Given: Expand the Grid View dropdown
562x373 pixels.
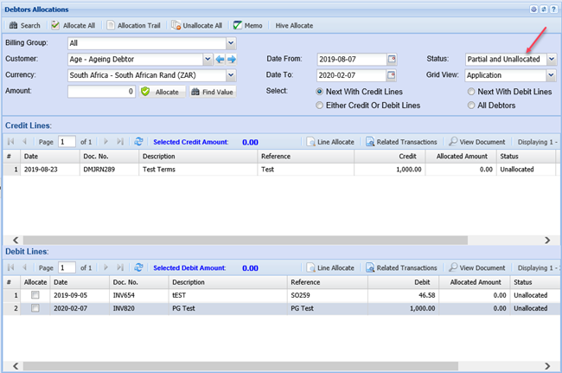Looking at the screenshot, I should coord(551,75).
